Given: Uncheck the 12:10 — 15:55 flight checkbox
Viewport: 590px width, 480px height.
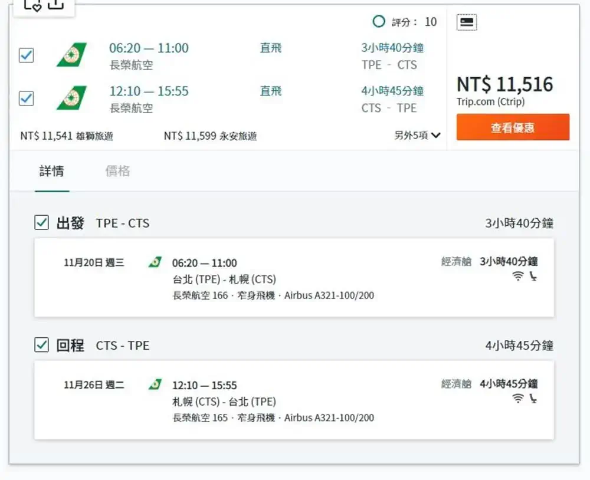Looking at the screenshot, I should coord(27,98).
